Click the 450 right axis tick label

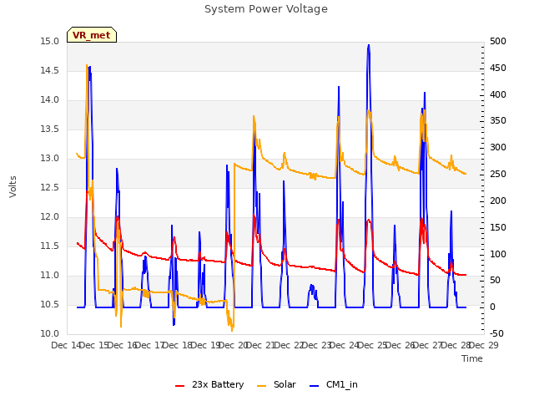[498, 69]
